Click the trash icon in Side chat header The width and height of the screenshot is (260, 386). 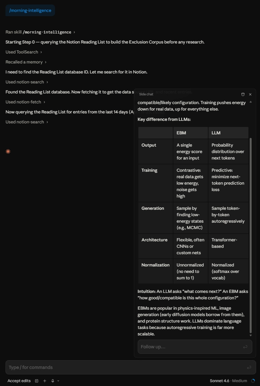click(243, 94)
